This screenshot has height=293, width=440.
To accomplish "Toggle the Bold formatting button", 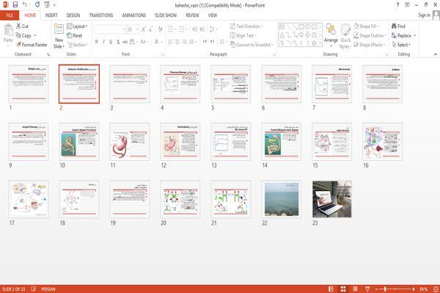I will (x=97, y=42).
